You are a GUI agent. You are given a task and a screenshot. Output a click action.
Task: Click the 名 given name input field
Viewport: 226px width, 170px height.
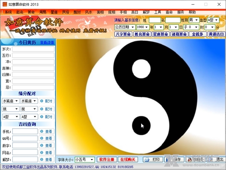tap(173, 20)
